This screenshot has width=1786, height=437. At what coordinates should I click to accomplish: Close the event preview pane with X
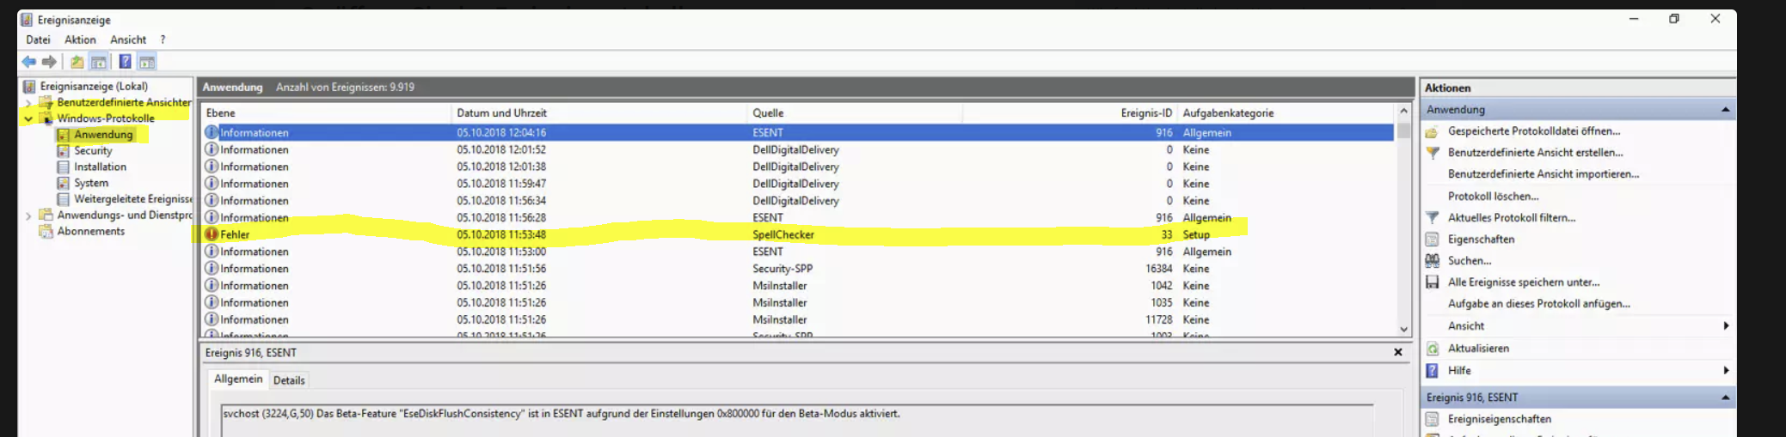pyautogui.click(x=1398, y=352)
